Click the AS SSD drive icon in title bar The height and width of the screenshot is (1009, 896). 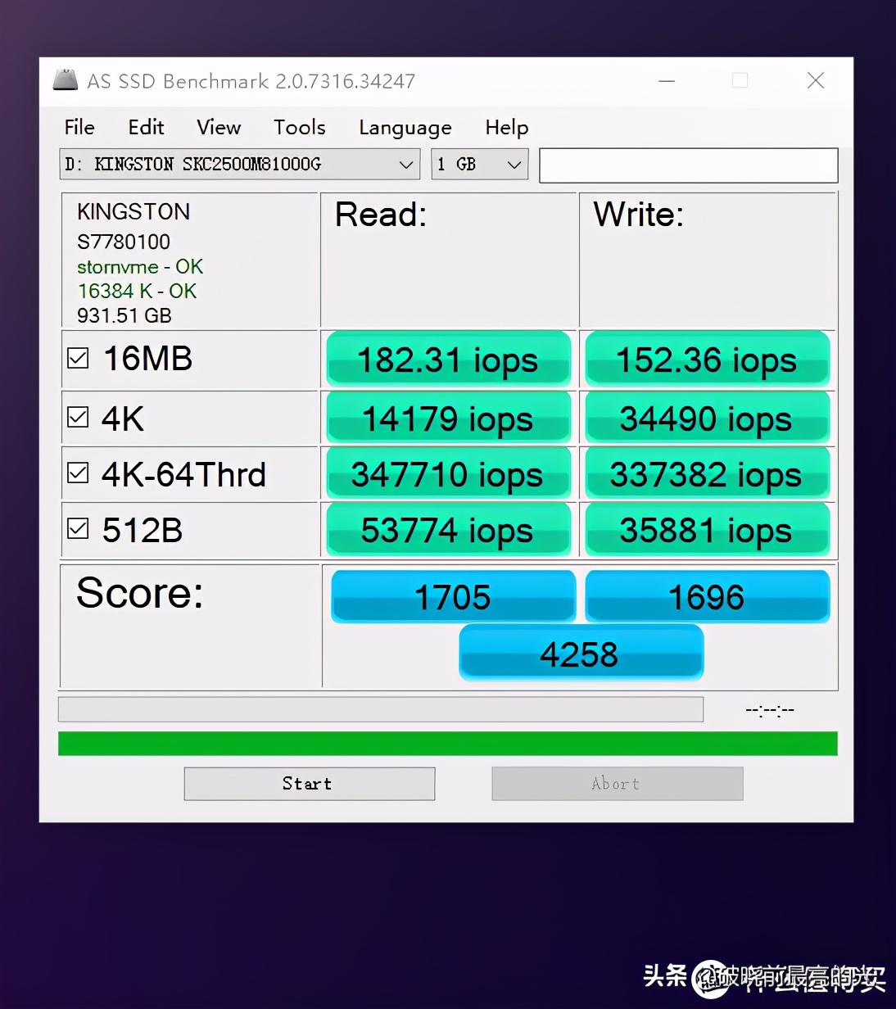point(65,80)
